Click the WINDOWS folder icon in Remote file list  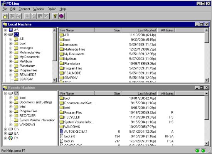click(x=62, y=127)
